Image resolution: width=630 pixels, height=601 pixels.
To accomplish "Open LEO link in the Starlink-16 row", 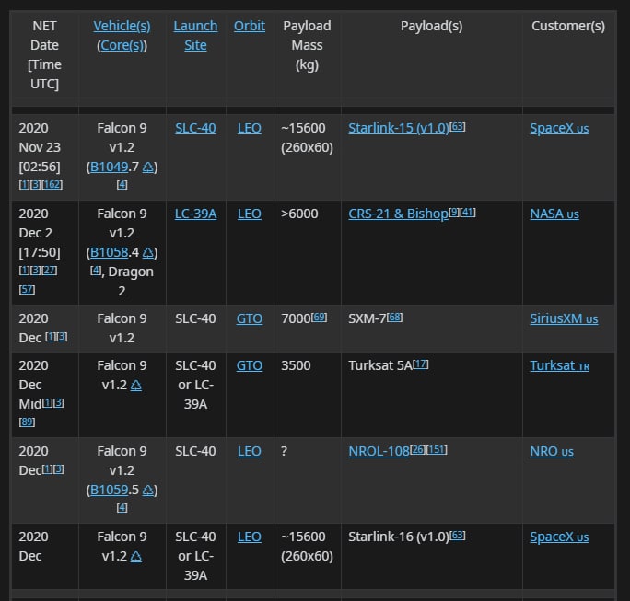I will coord(250,537).
